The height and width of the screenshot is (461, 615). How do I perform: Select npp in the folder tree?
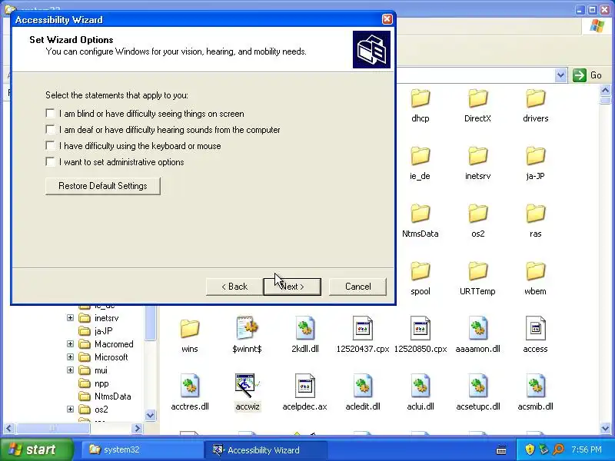click(101, 383)
